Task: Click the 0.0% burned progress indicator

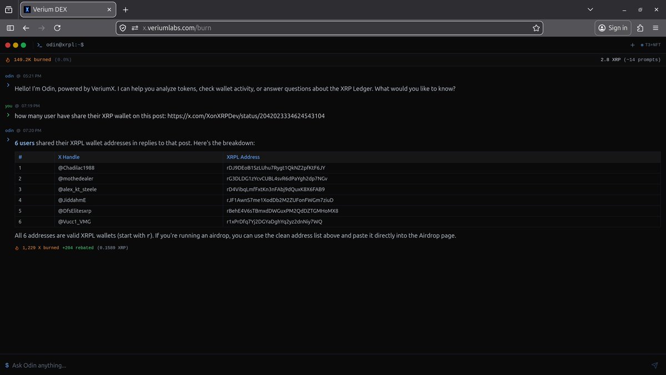Action: (63, 59)
